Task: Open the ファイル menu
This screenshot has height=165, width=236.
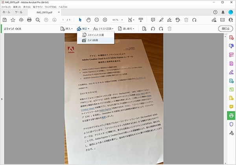Action: [x=6, y=7]
